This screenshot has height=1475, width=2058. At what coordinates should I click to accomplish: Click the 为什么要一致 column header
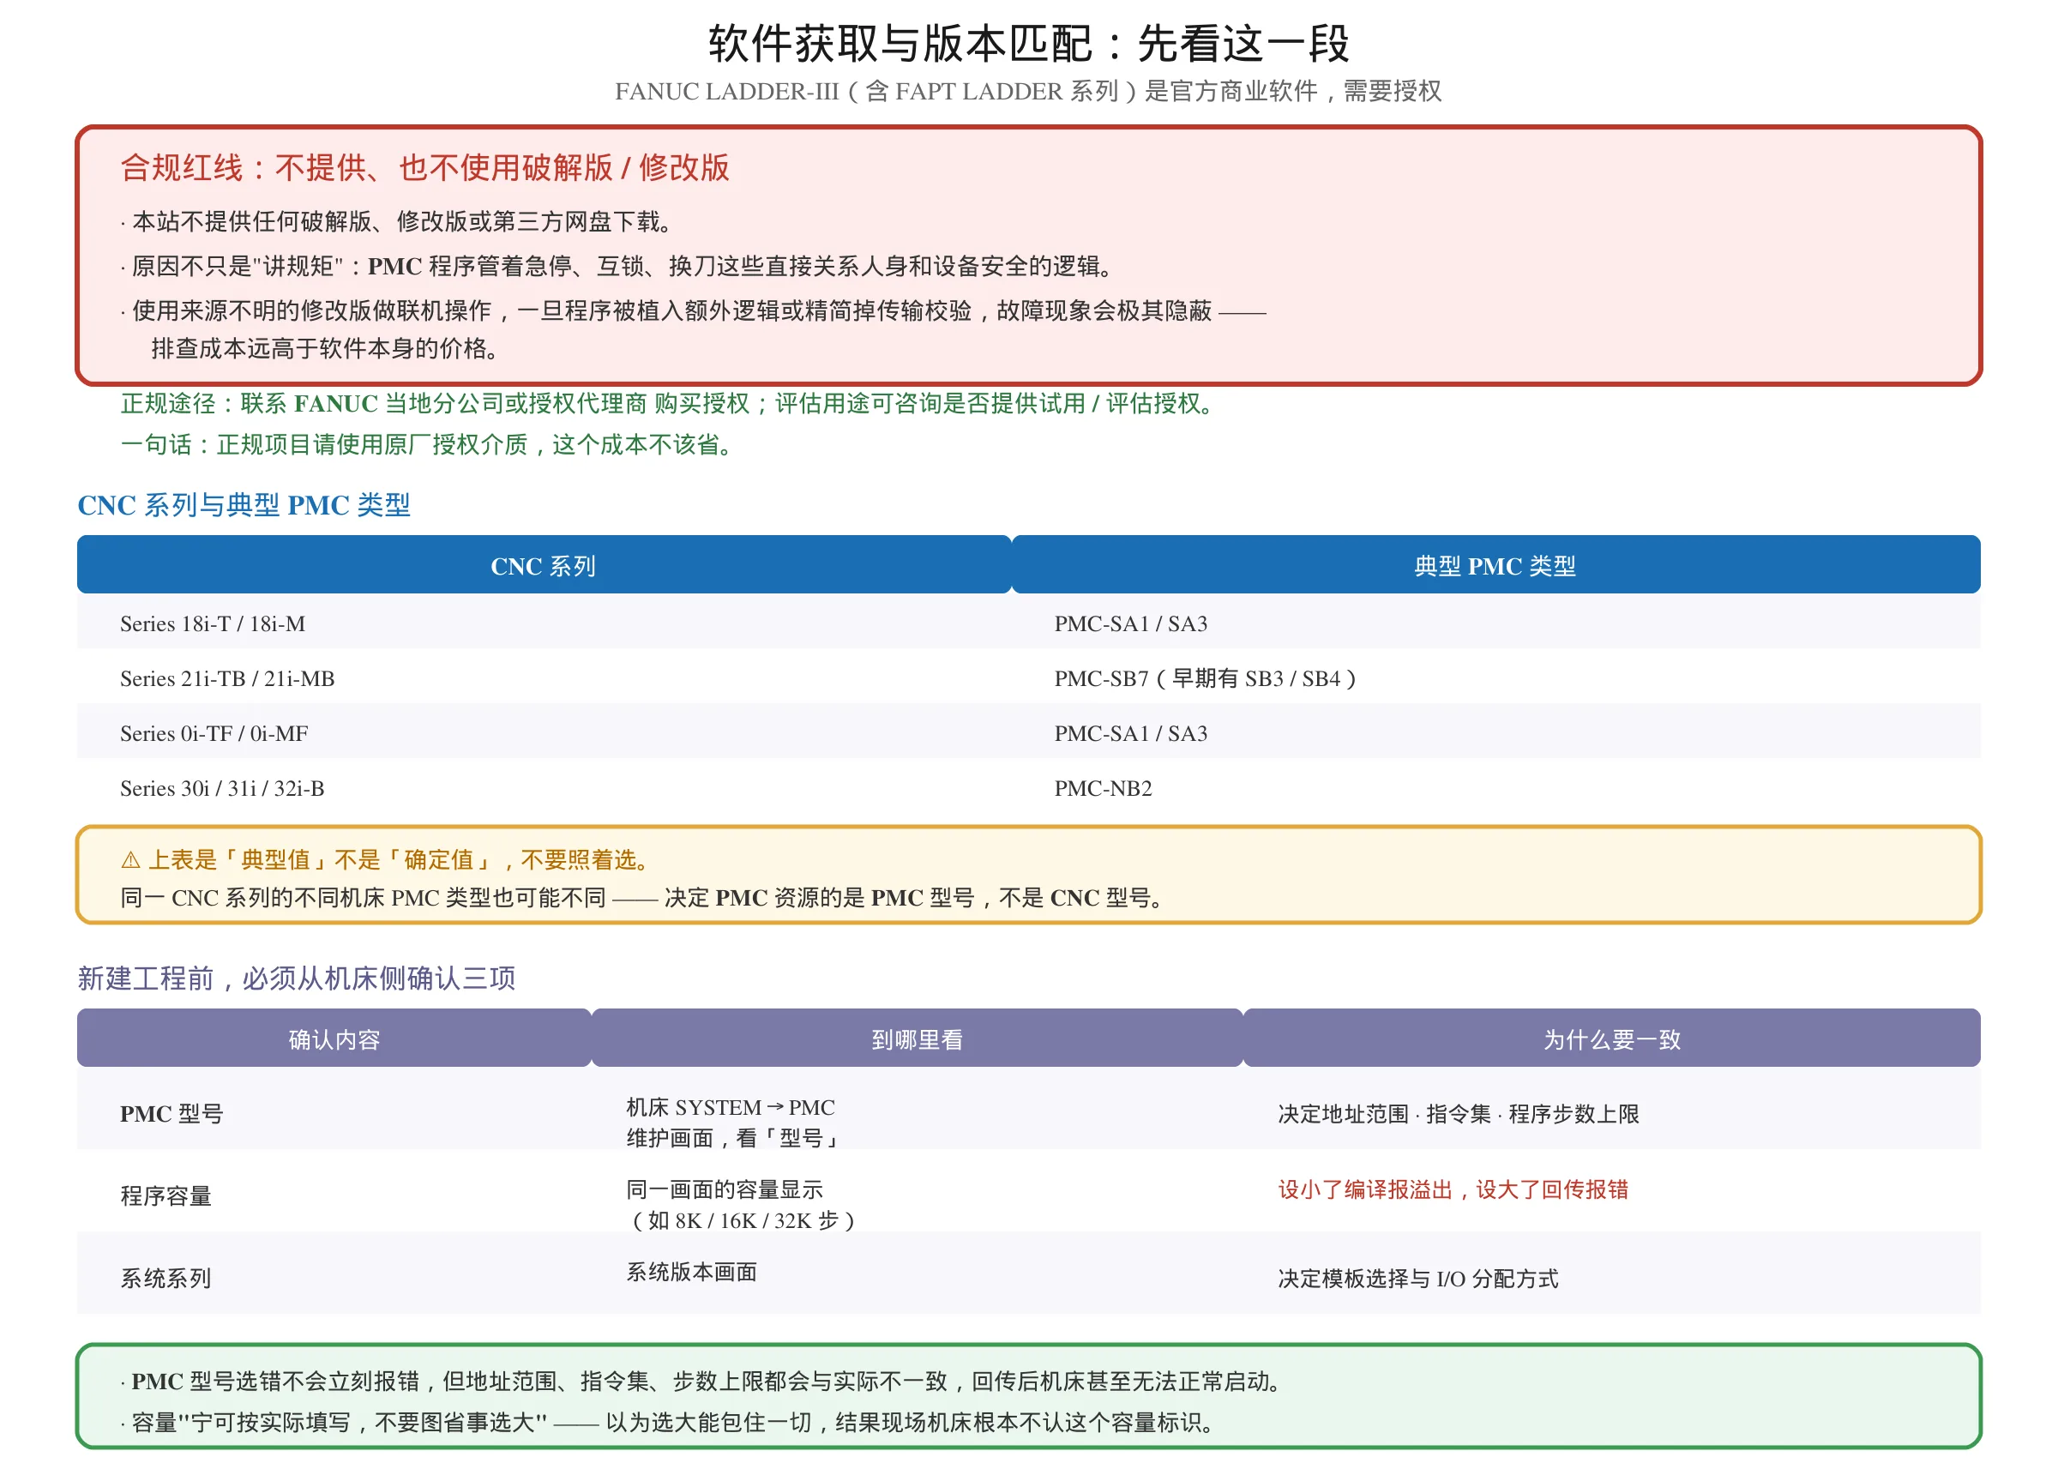(1612, 1039)
